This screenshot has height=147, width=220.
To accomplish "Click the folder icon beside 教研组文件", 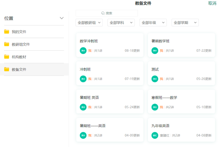I will [7, 44].
